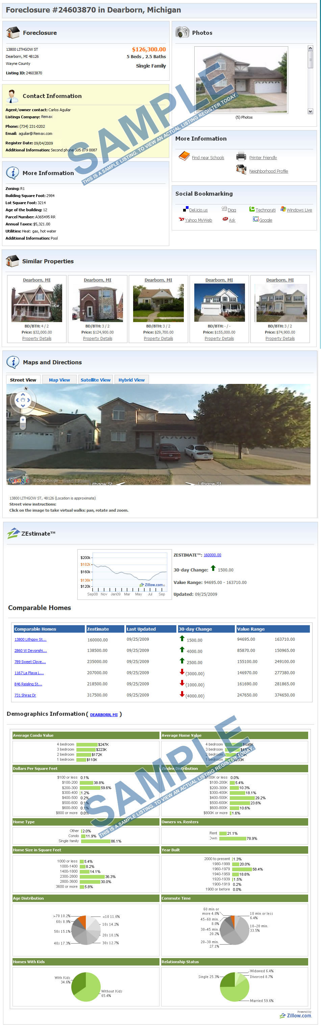Image resolution: width=321 pixels, height=1025 pixels.
Task: Click the info icon beside Maps and Directions
Action: (x=13, y=362)
